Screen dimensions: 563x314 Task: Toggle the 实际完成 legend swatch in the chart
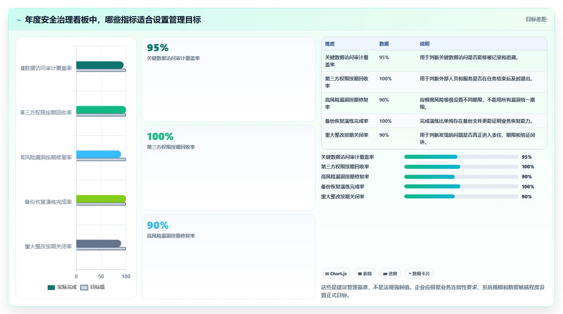(x=51, y=288)
